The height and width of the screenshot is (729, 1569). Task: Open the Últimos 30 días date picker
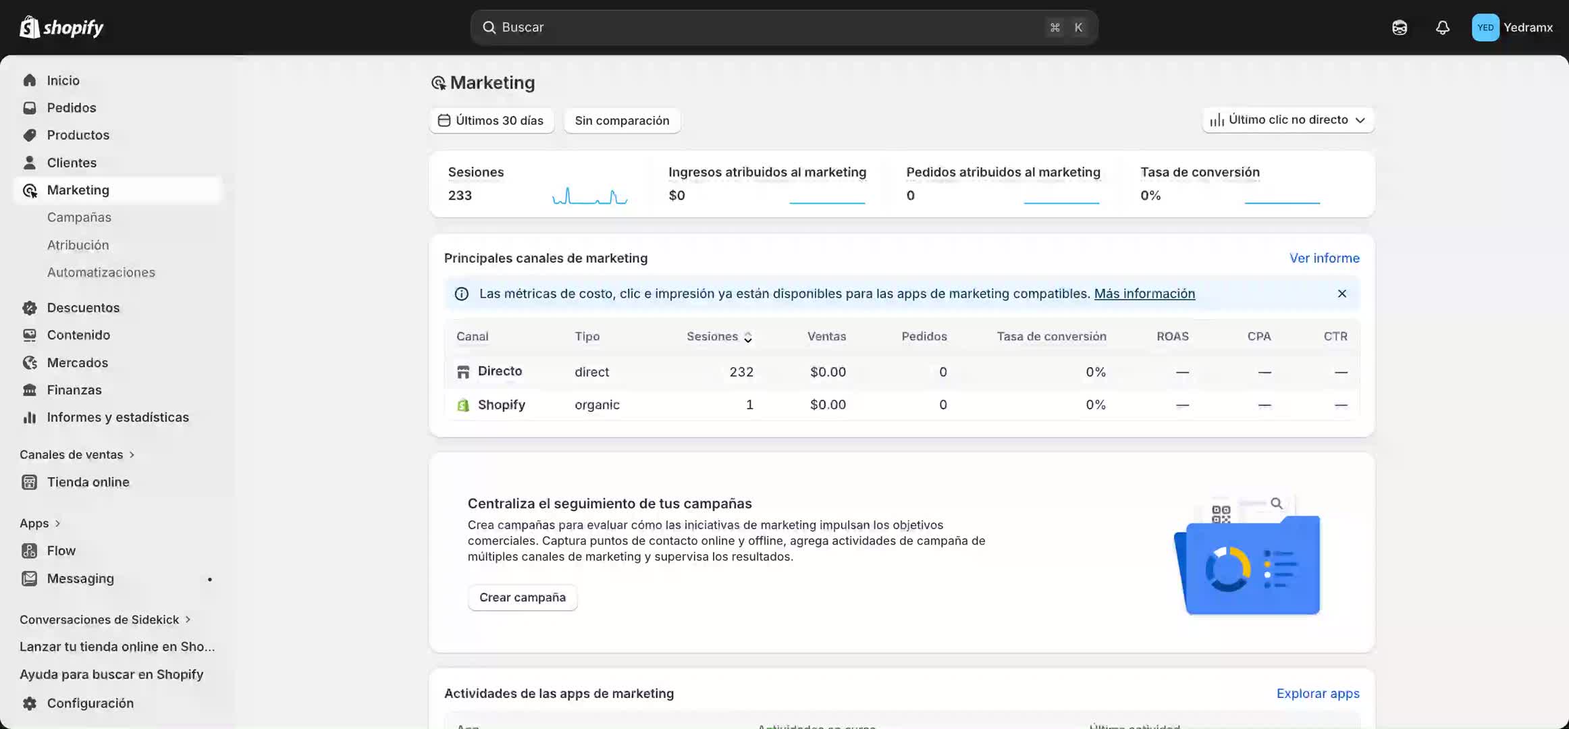(491, 121)
